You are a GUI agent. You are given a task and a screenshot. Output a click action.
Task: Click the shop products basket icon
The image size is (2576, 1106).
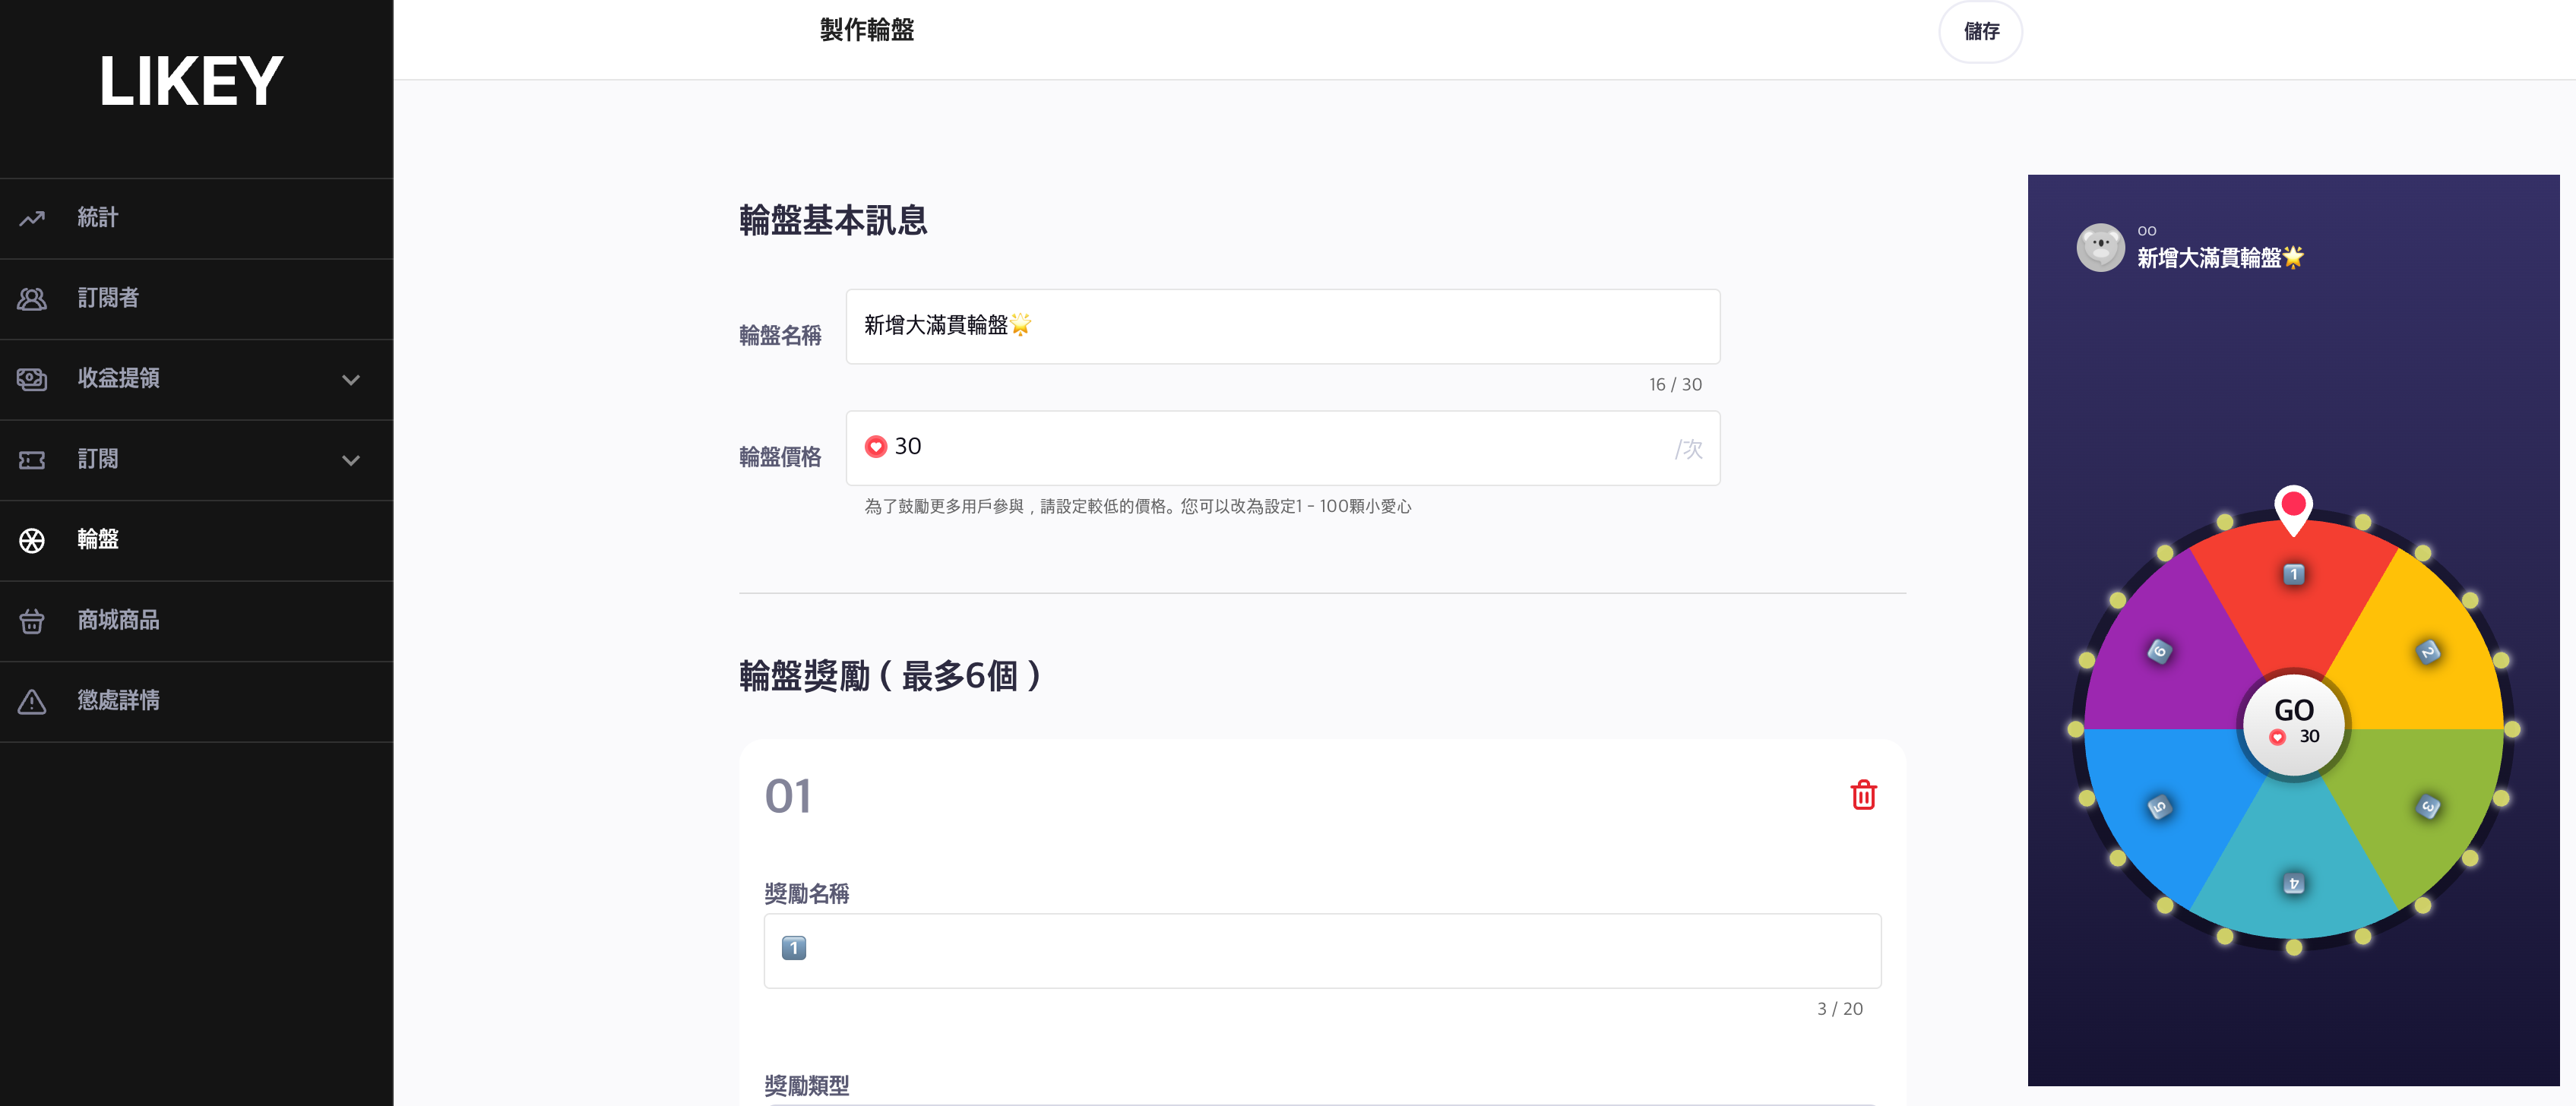(x=32, y=621)
